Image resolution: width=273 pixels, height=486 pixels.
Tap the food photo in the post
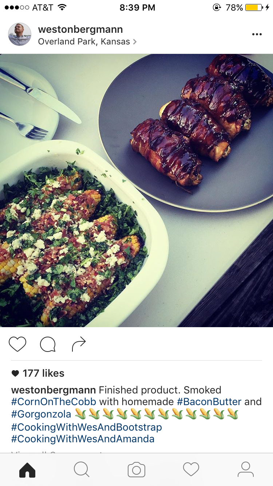(x=136, y=191)
